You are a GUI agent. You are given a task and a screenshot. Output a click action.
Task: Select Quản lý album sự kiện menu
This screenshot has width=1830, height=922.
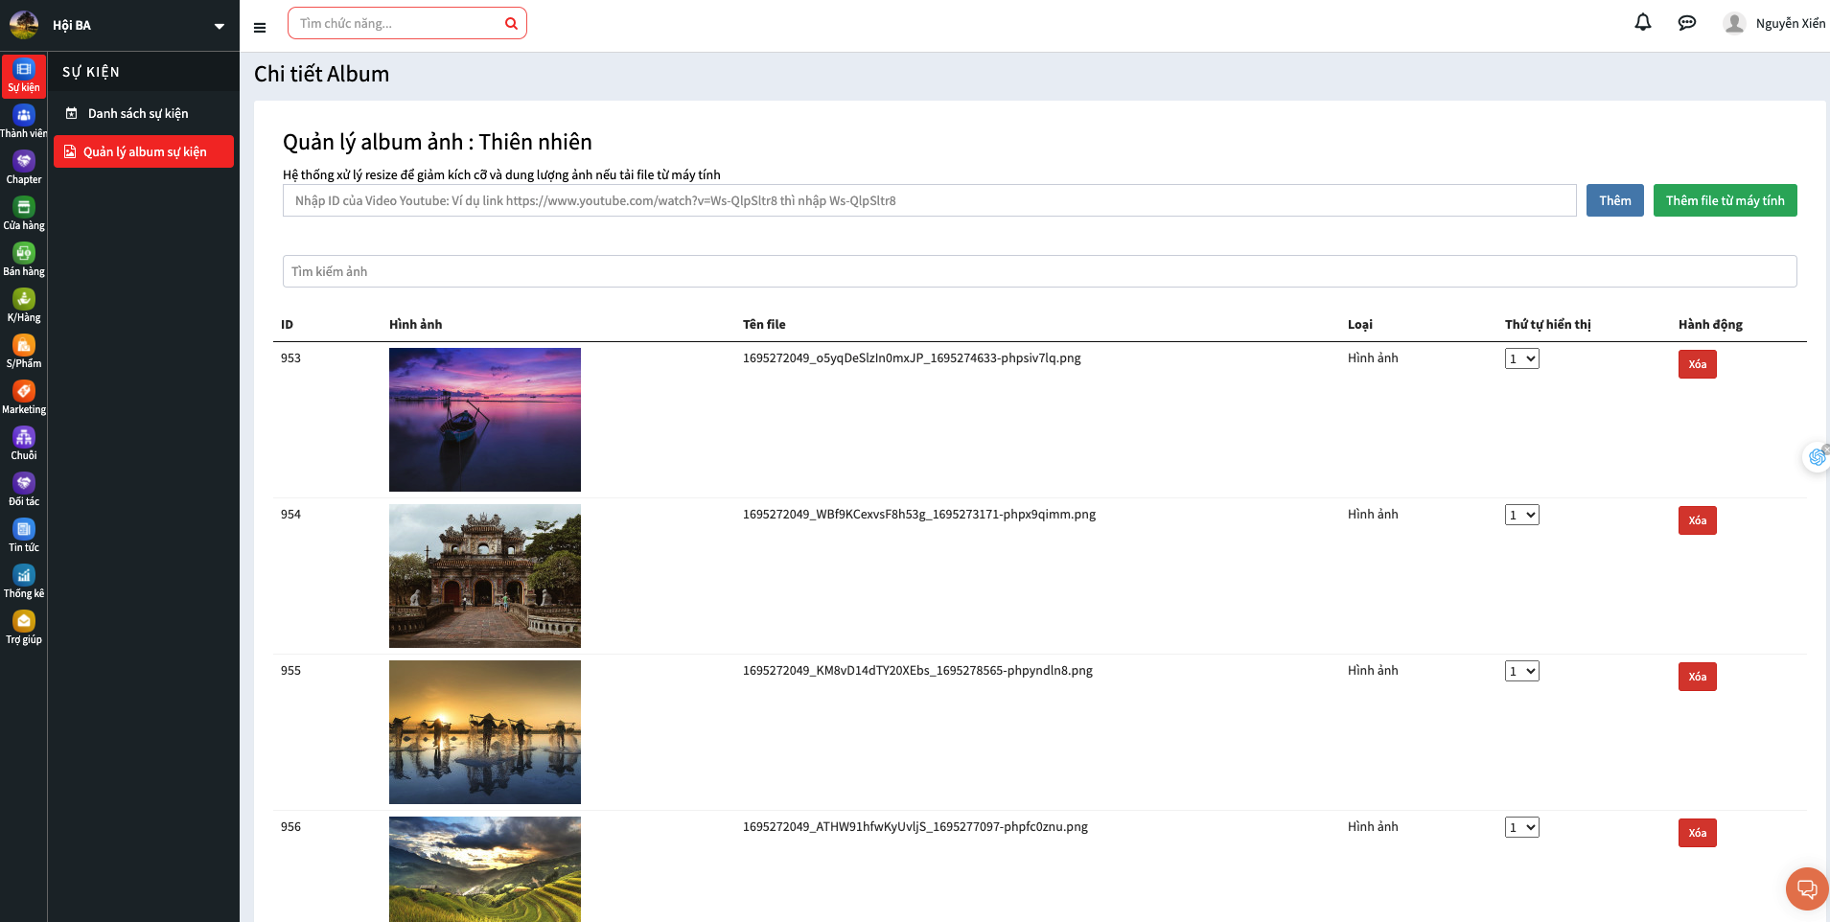click(144, 152)
